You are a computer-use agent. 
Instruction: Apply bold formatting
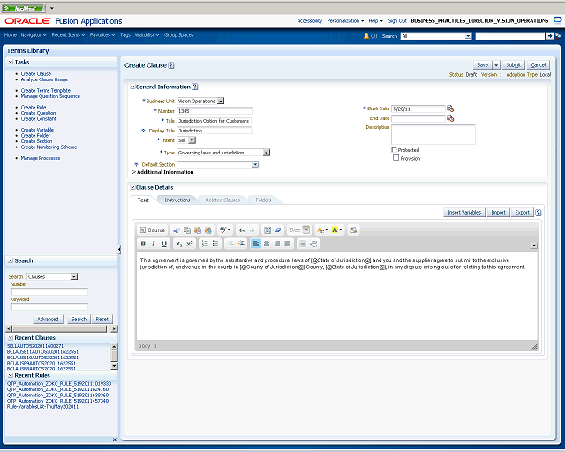pyautogui.click(x=143, y=244)
